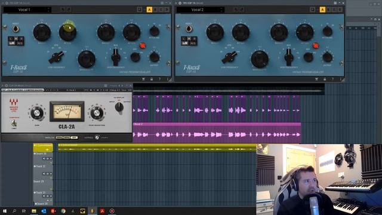Open the shop cart icon in Vocal 1 EQ
This screenshot has height=215, width=382.
[143, 79]
